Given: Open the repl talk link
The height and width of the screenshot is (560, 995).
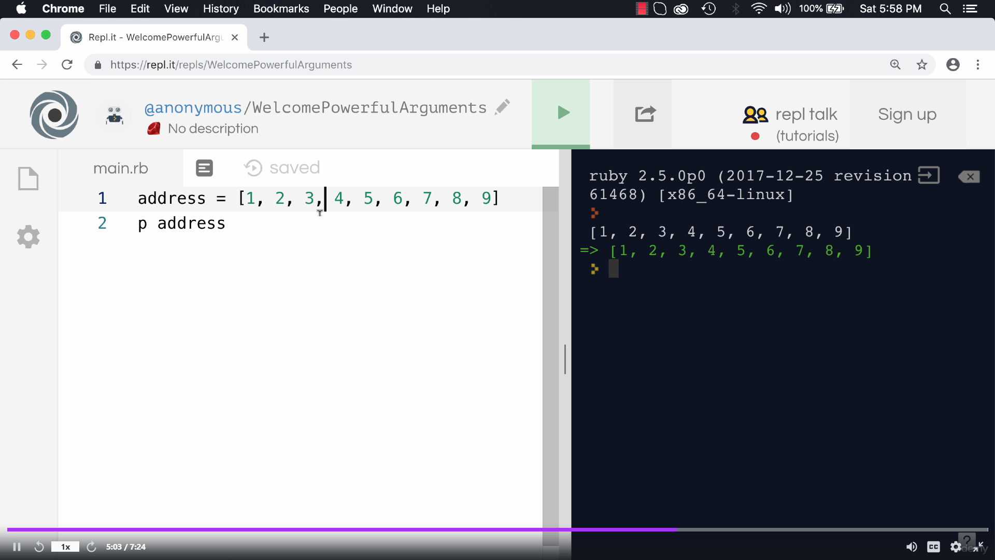Looking at the screenshot, I should (805, 114).
